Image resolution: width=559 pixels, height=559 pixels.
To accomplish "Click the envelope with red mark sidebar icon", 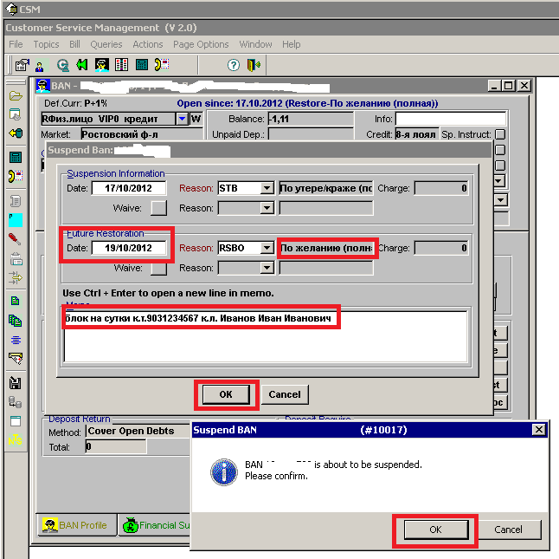I will pyautogui.click(x=16, y=358).
